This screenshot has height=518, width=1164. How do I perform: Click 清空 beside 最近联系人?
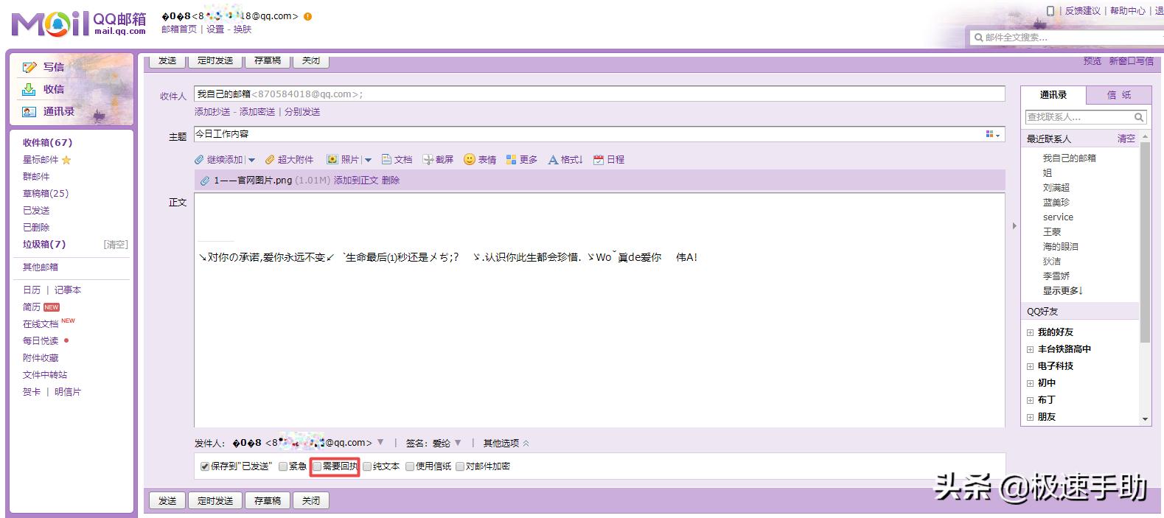[x=1126, y=139]
